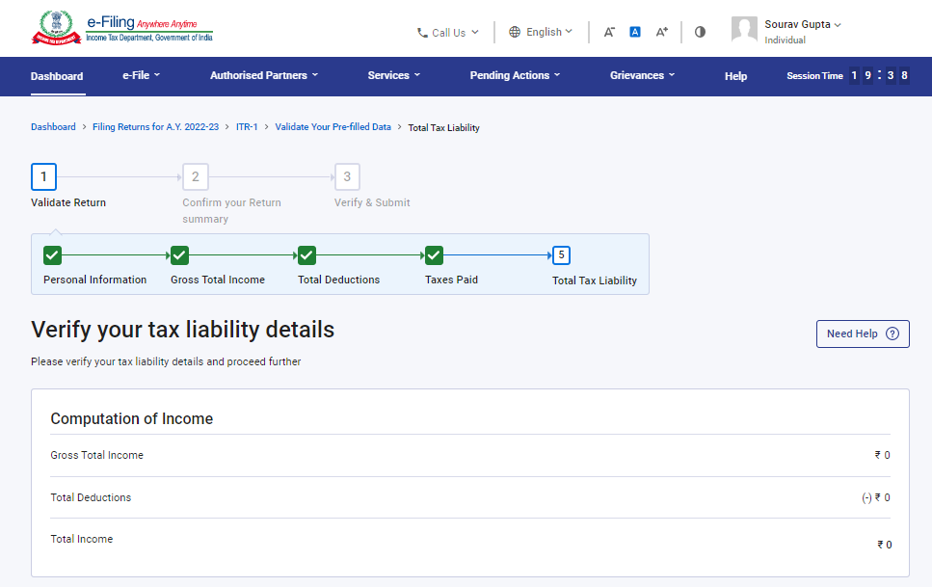
Task: Click step 5 Total Tax Liability box
Action: click(x=561, y=255)
